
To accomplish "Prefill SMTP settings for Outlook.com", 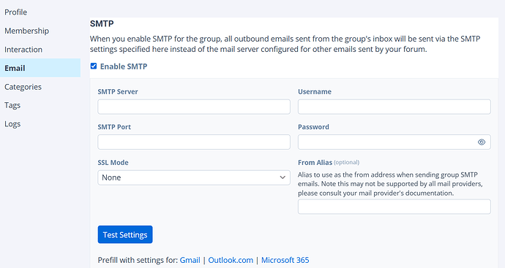I will [x=231, y=260].
